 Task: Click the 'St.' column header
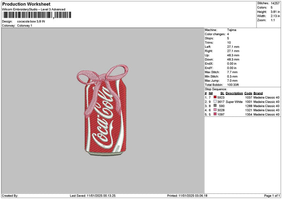pos(222,93)
